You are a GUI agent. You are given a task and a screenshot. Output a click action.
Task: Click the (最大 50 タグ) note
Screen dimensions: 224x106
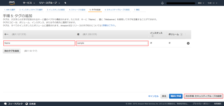tap(31, 51)
